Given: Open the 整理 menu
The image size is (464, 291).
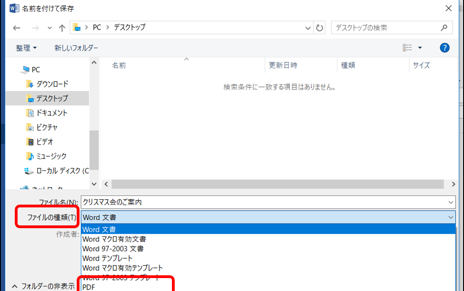Looking at the screenshot, I should coord(26,48).
